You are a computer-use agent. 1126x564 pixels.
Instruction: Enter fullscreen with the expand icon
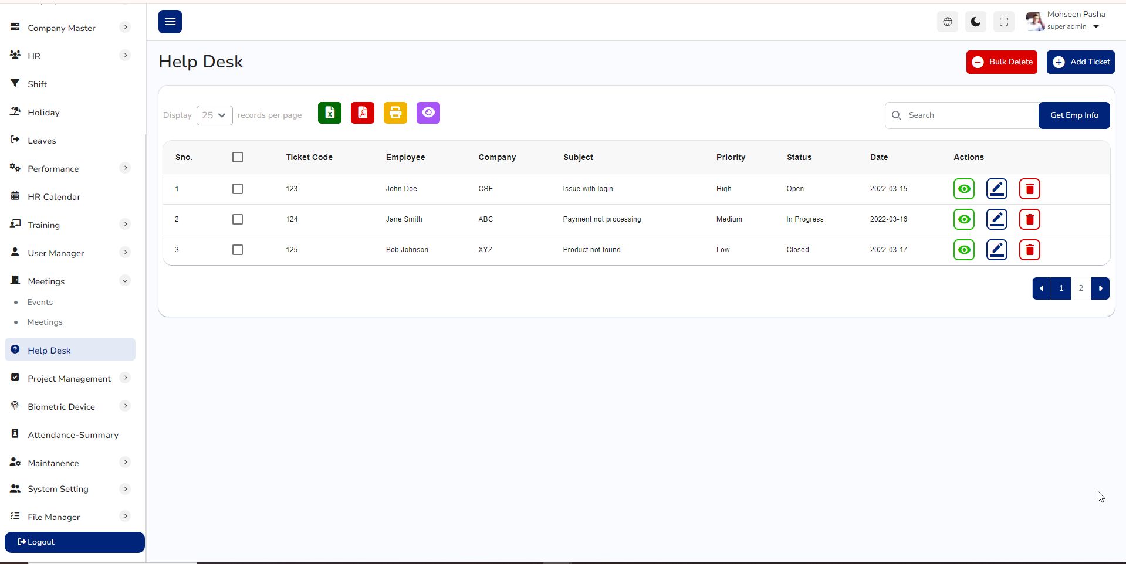point(1004,22)
